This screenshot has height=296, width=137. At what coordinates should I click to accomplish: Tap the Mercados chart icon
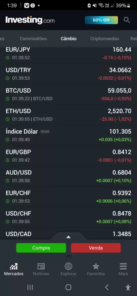[x=14, y=266]
